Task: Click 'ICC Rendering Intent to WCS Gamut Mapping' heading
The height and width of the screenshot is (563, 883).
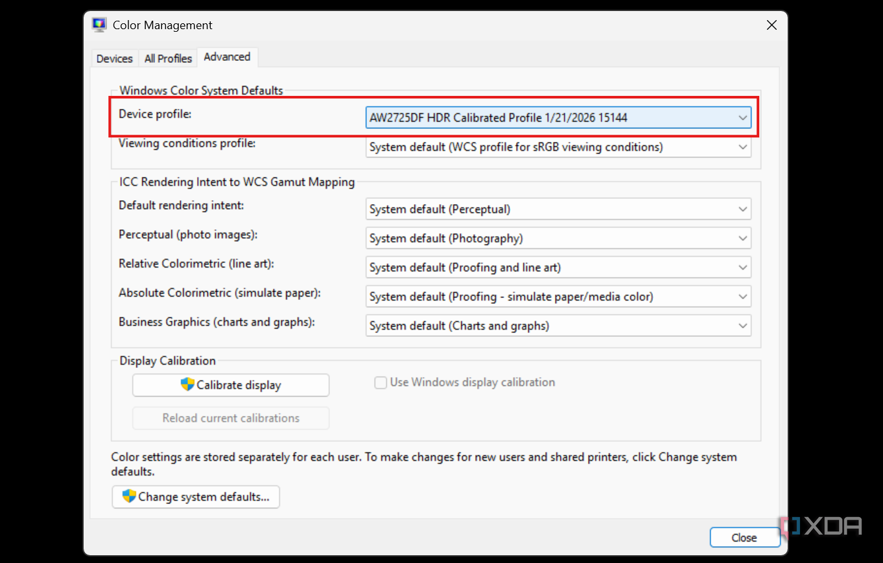Action: tap(237, 182)
